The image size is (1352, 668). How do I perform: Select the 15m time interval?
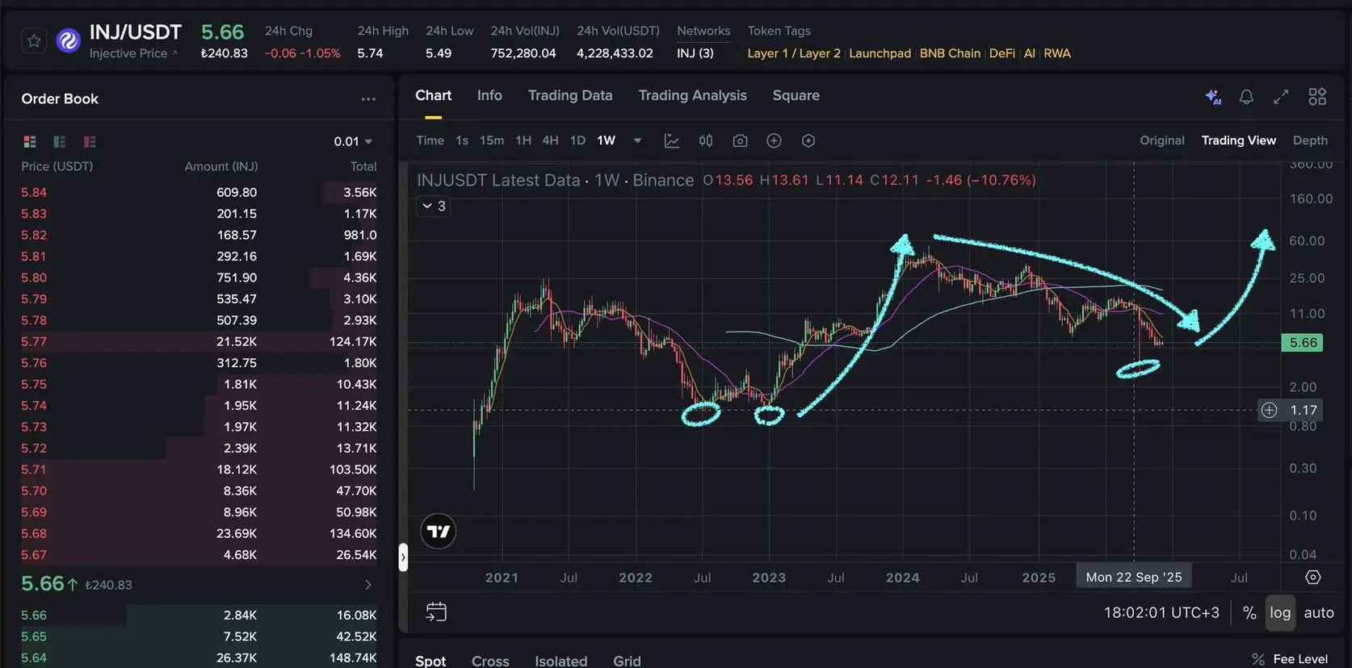point(492,140)
